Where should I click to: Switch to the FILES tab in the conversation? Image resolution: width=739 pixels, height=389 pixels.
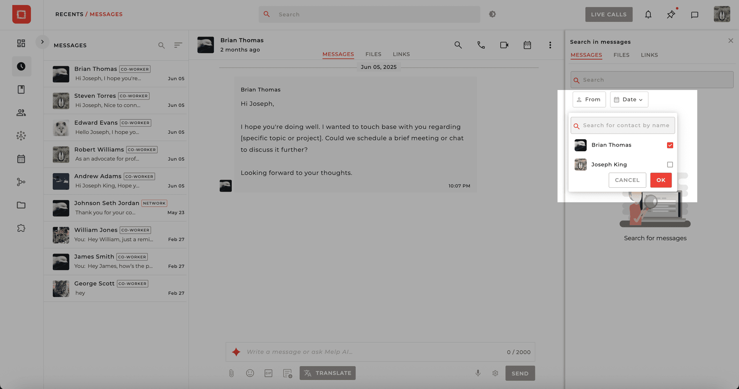373,54
